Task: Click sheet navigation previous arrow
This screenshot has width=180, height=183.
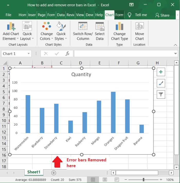Action: [7, 173]
